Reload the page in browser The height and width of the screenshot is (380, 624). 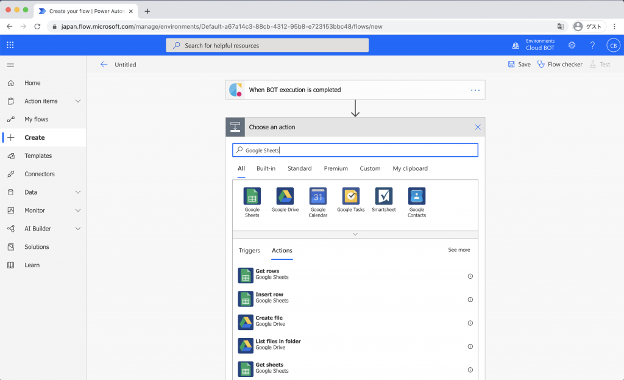(37, 26)
